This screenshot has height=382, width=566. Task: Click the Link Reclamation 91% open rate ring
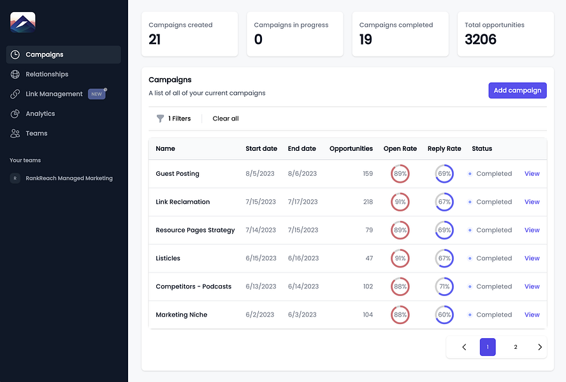400,202
